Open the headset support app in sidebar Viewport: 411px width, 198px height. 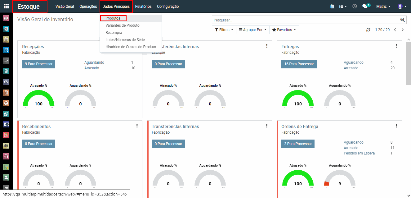point(6,156)
